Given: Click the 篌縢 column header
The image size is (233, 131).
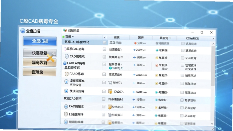Looking at the screenshot, I should 117,37.
